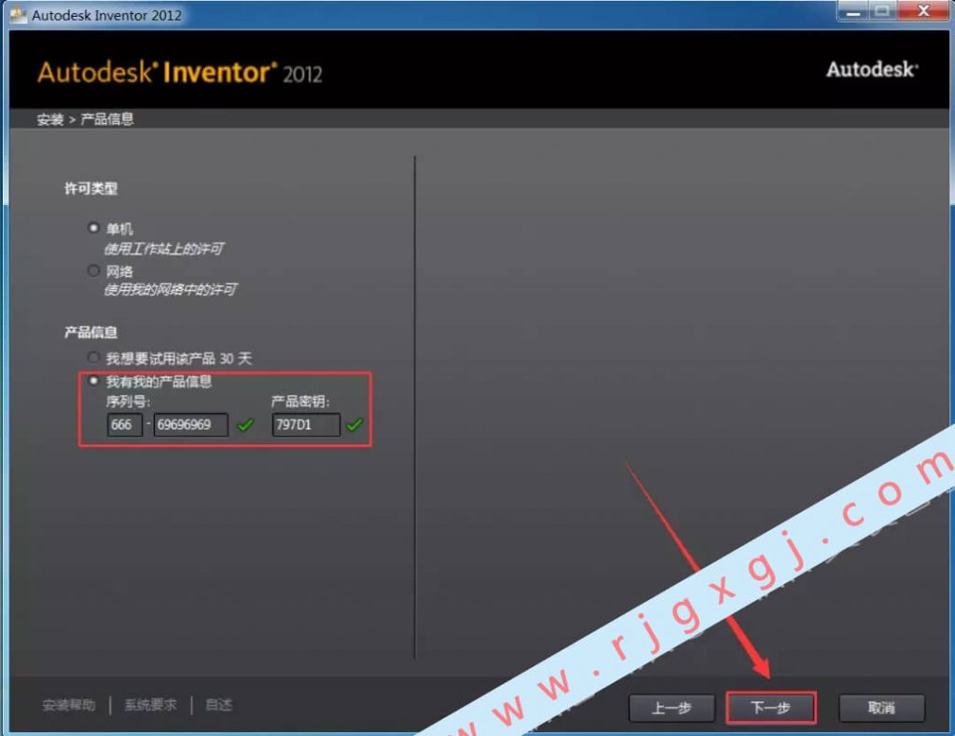Click the Autodesk Inventor title bar icon
The width and height of the screenshot is (955, 736).
pos(18,15)
